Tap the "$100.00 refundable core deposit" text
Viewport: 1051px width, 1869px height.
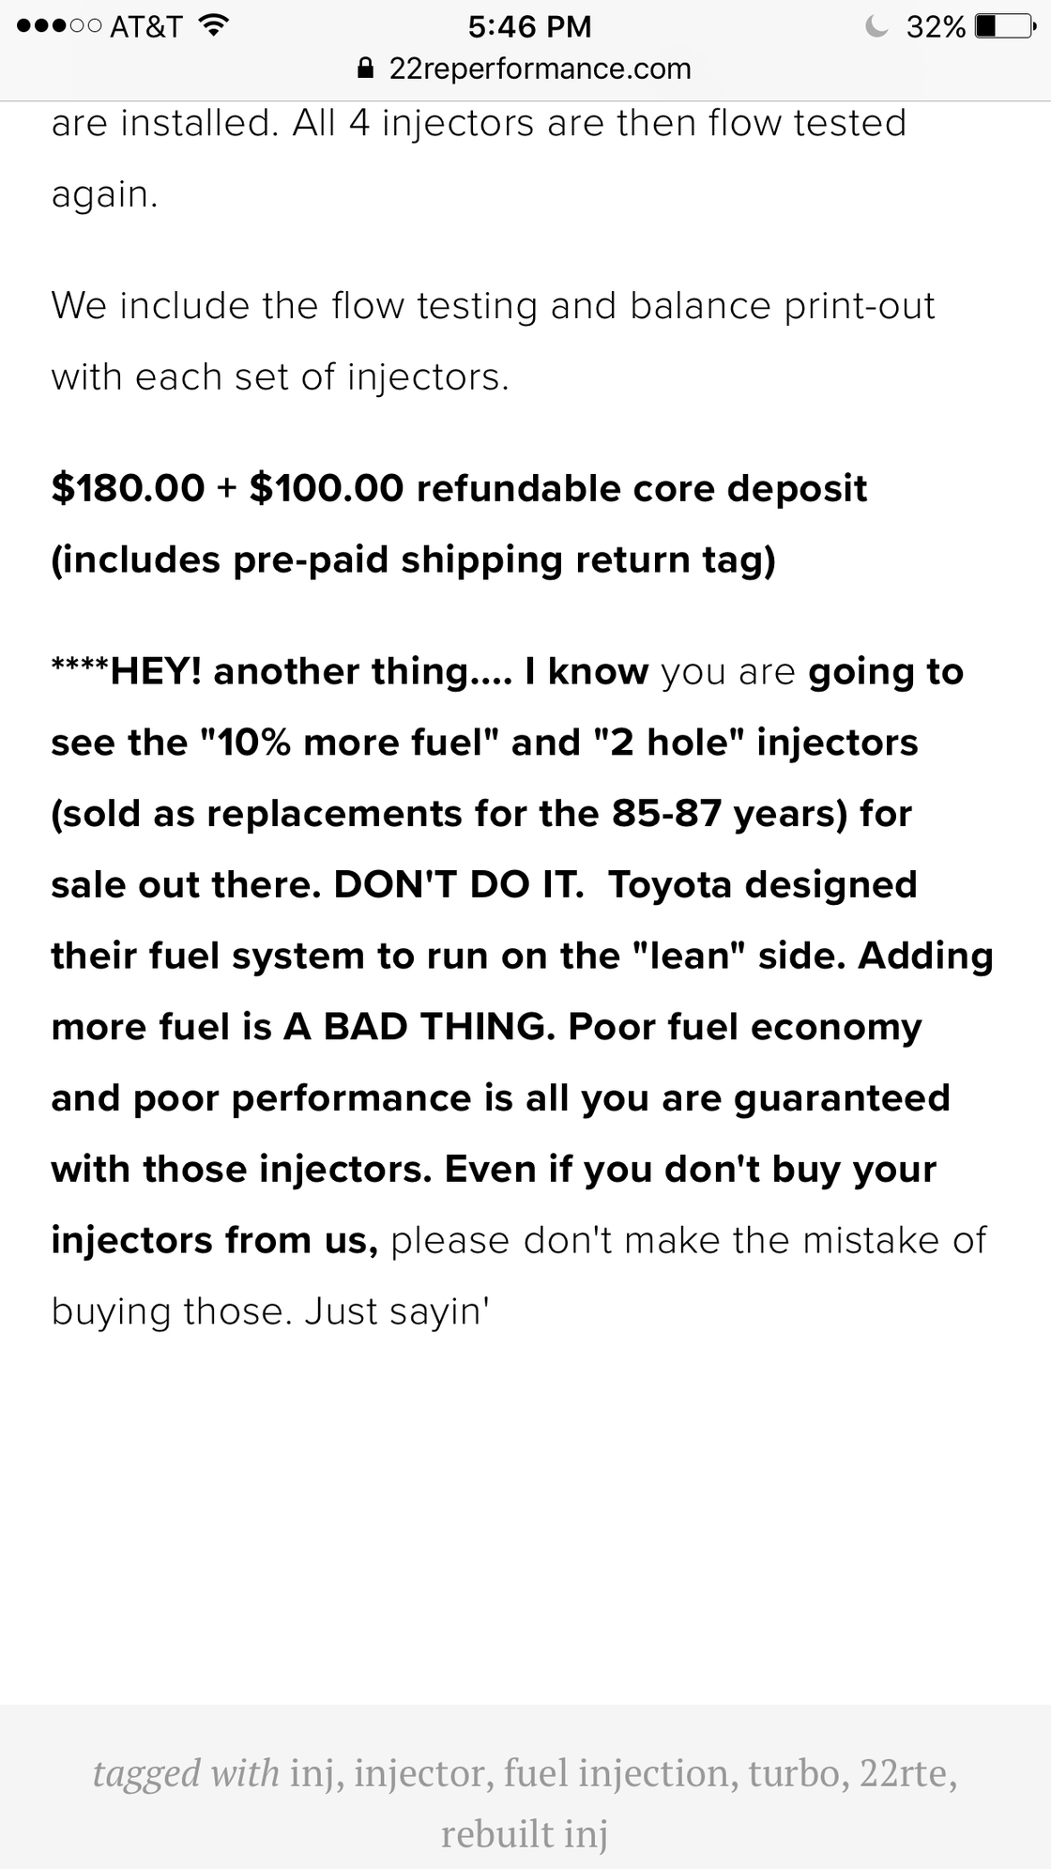(x=558, y=488)
